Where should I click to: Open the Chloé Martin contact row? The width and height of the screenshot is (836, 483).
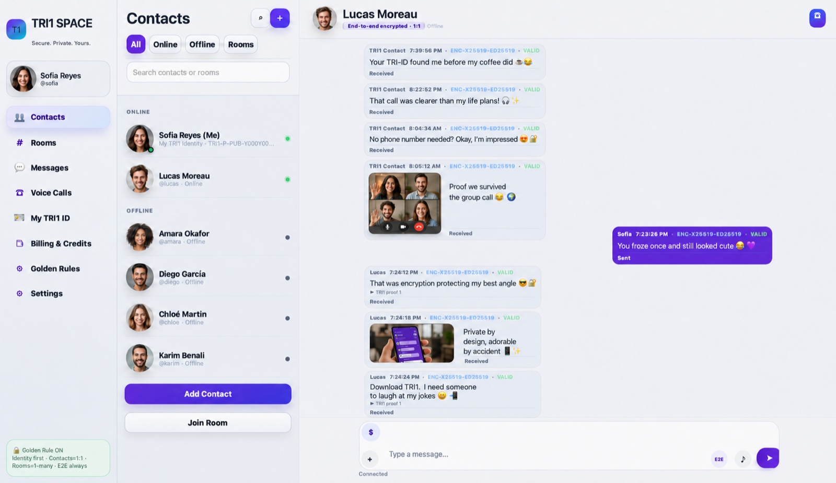tap(208, 318)
